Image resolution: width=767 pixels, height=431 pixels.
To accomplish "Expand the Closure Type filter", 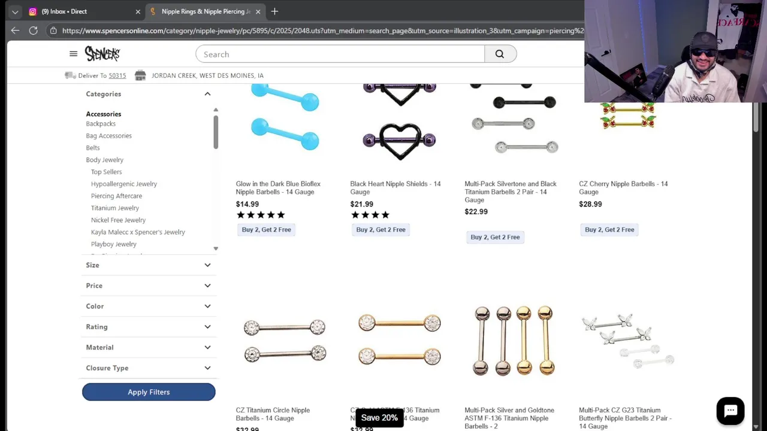I will (149, 368).
